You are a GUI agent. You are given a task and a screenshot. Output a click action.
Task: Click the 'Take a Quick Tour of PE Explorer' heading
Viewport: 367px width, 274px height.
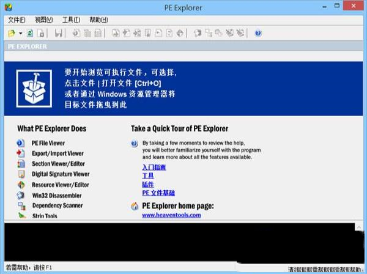pos(179,128)
